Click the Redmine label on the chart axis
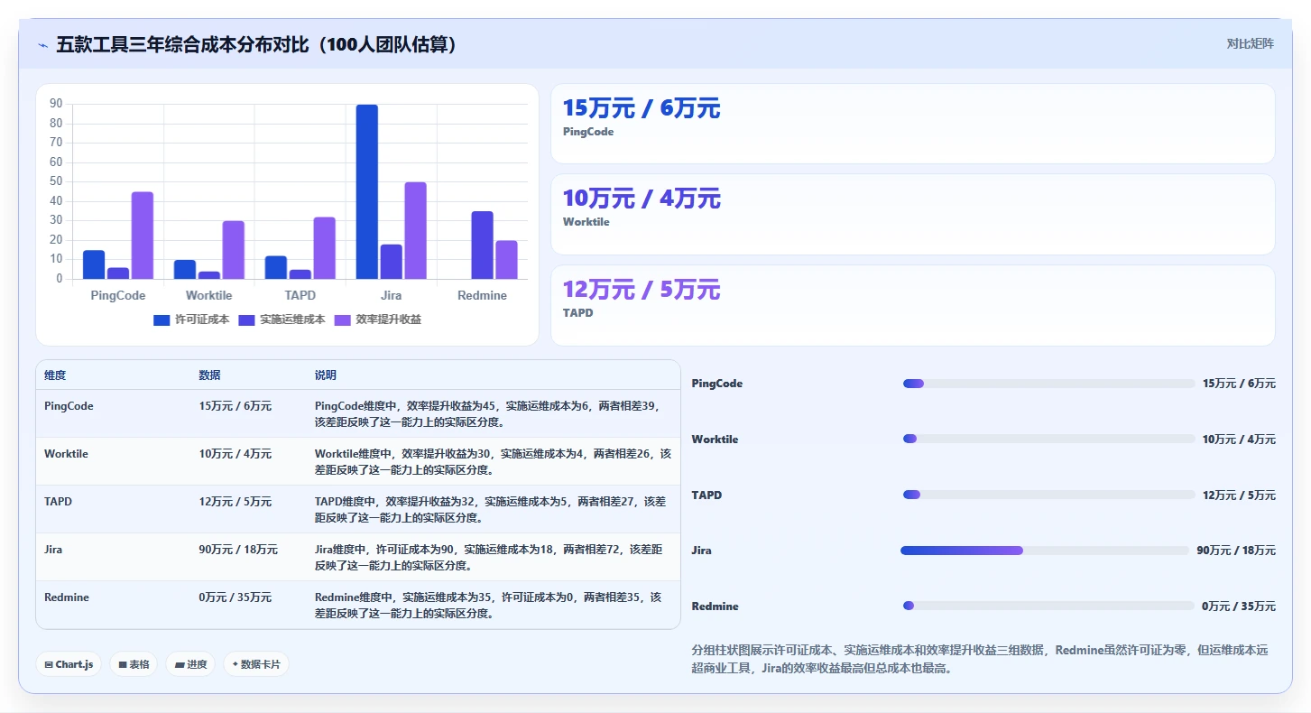 point(482,295)
